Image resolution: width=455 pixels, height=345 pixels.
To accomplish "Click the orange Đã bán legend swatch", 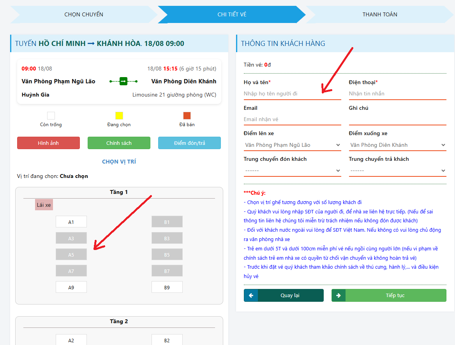I will pos(187,116).
